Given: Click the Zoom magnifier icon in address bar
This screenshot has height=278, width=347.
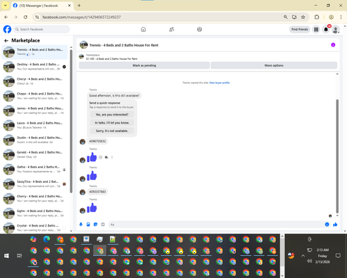Looking at the screenshot, I should coord(286,17).
